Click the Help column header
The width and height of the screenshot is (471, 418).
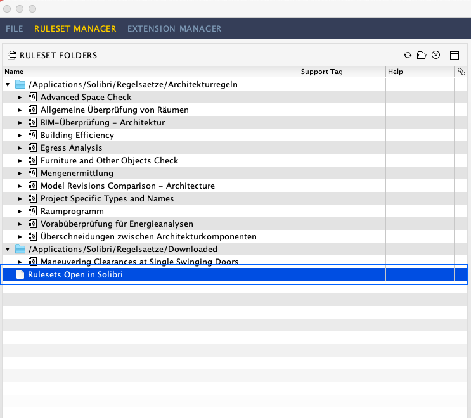coord(420,72)
